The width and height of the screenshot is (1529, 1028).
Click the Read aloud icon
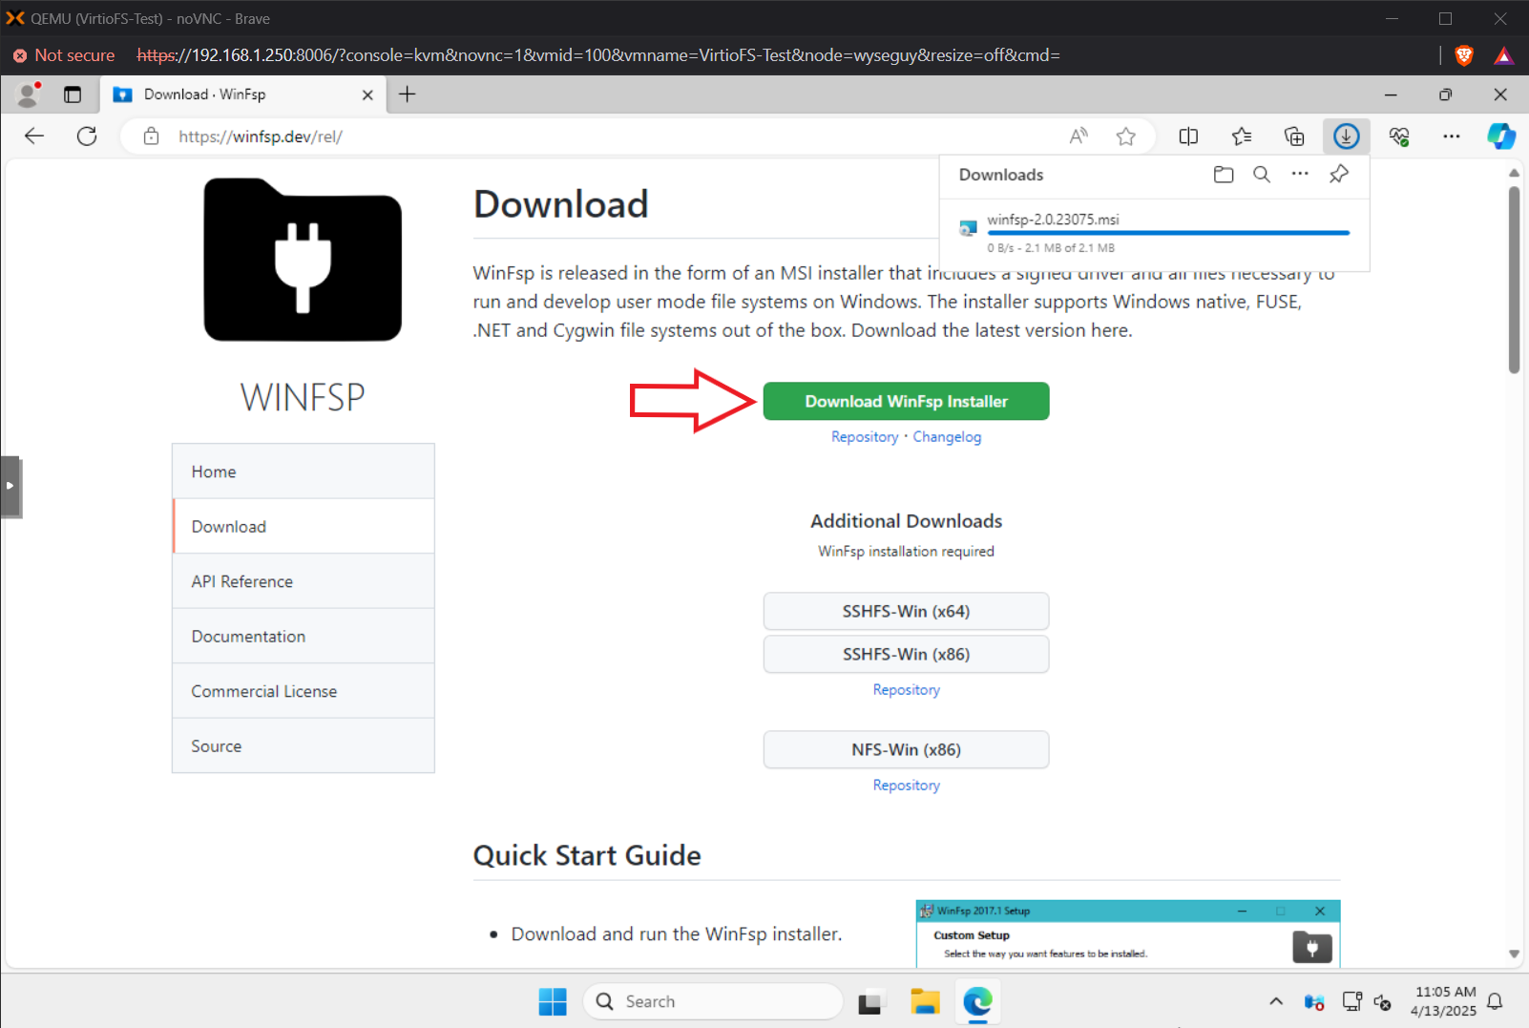(x=1079, y=136)
